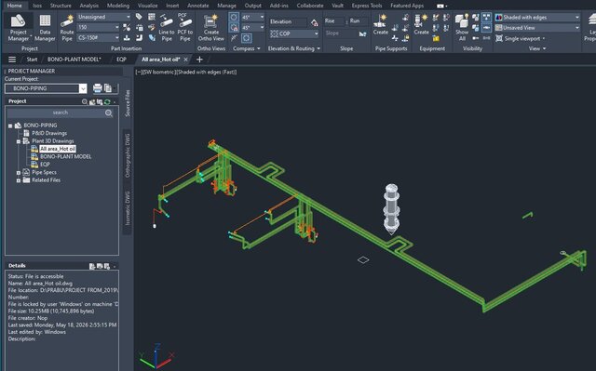The width and height of the screenshot is (596, 371).
Task: Switch to BONO-PLANT MODEL drawing tab
Action: (x=74, y=60)
